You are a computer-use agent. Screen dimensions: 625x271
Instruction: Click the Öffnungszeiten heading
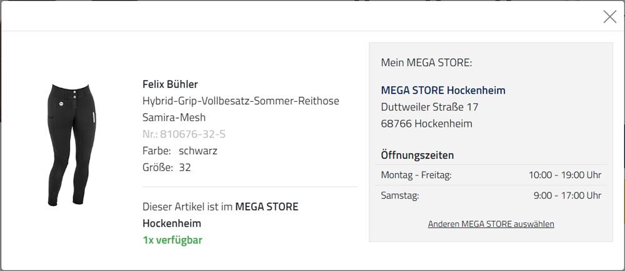coord(417,155)
